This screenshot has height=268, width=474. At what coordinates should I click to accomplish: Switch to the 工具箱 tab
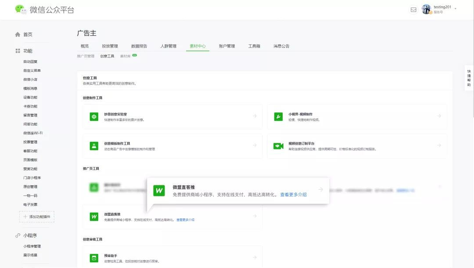[254, 46]
